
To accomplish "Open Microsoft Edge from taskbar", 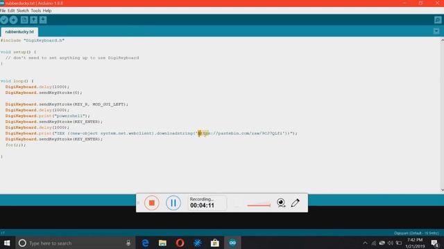I will [x=145, y=243].
